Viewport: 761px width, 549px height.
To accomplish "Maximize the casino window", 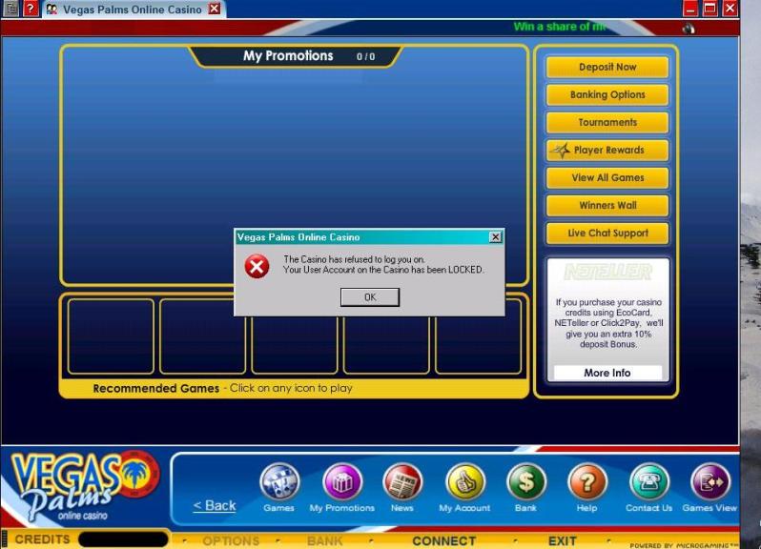I will tap(710, 9).
